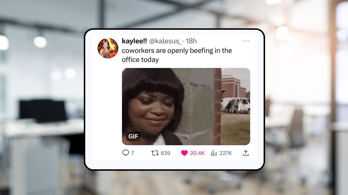348x195 pixels.
Task: Share the tweet using the upload arrow icon
Action: (x=246, y=153)
